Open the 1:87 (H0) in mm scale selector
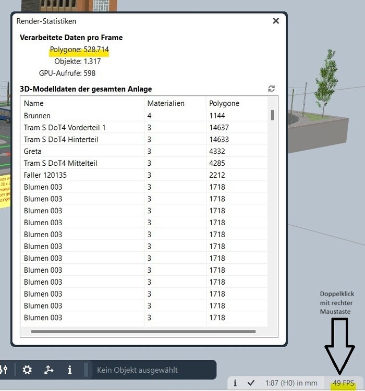Viewport: 365px width, 391px height. point(291,383)
